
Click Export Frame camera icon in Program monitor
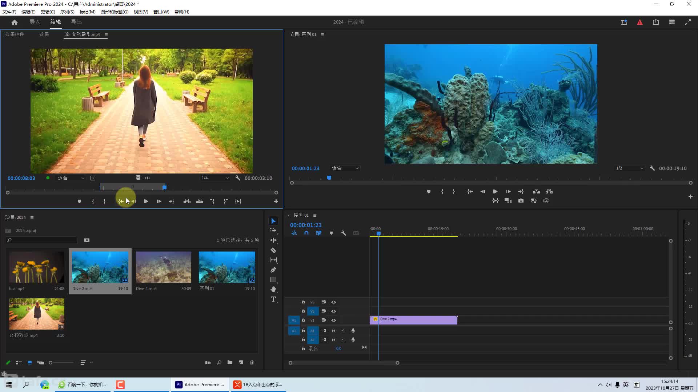521,201
